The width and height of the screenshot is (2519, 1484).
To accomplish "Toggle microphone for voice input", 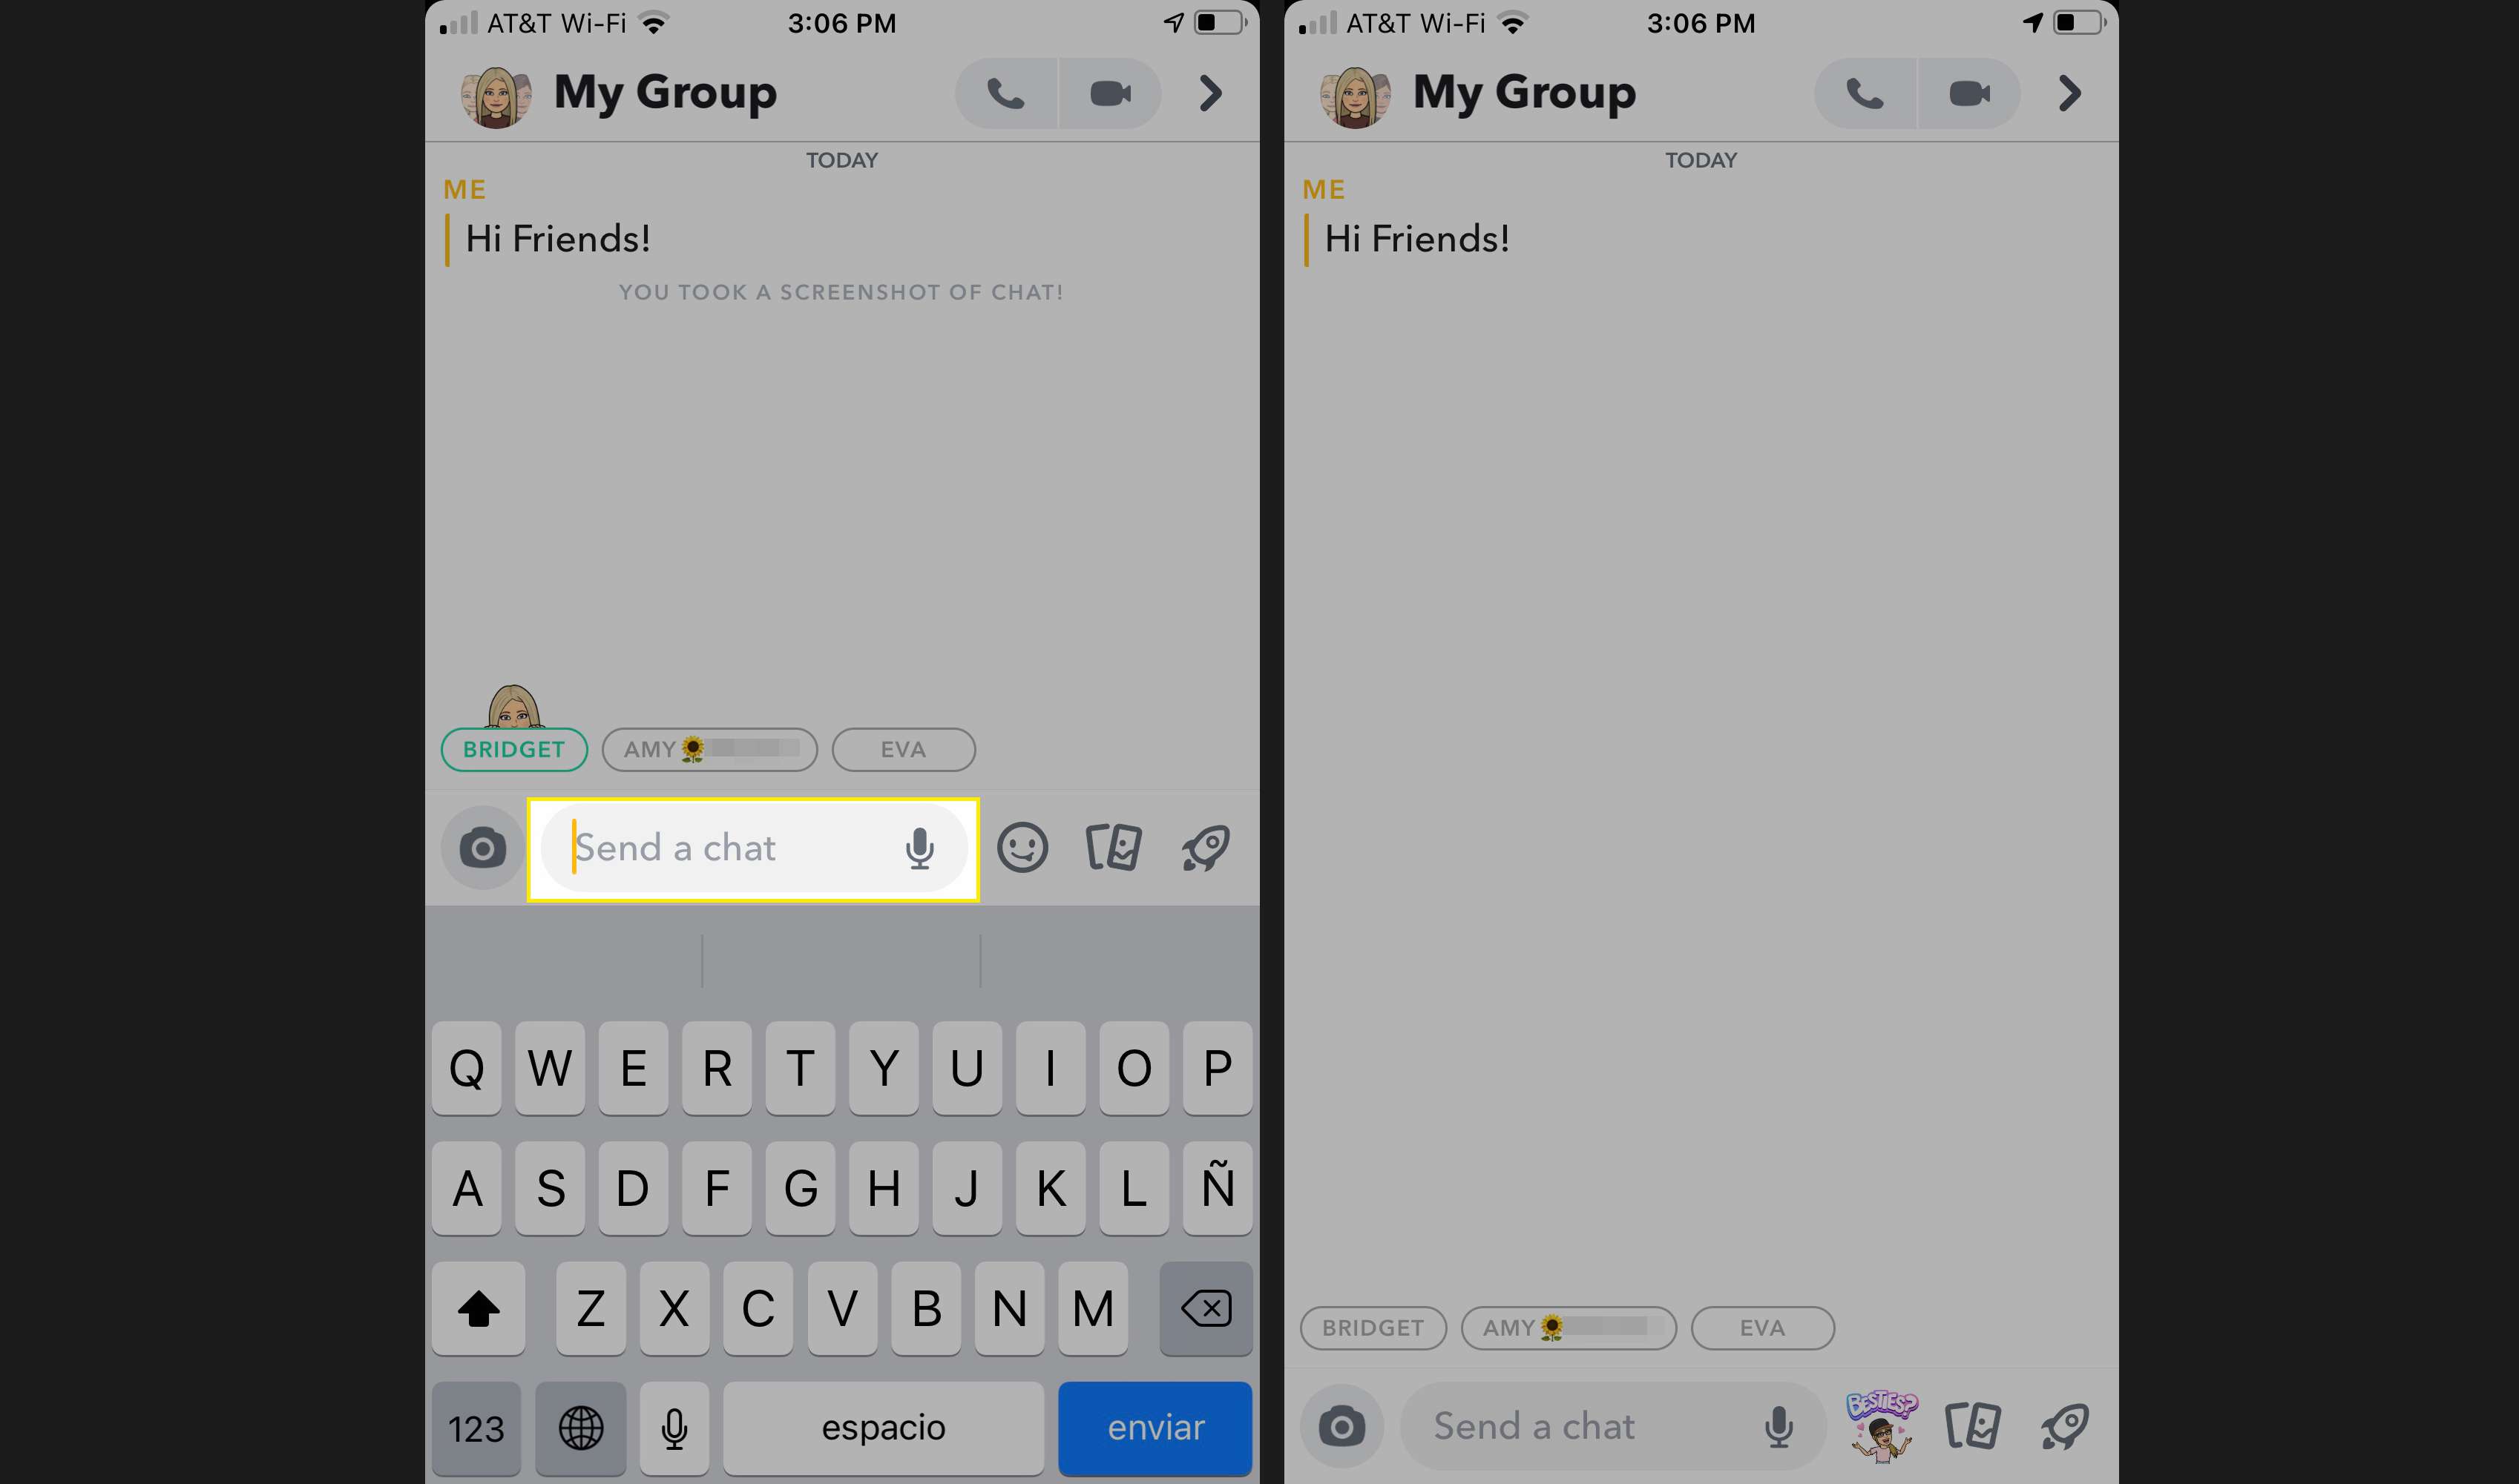I will (924, 848).
